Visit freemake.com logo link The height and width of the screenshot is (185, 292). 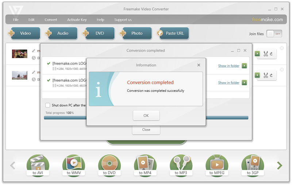(268, 19)
